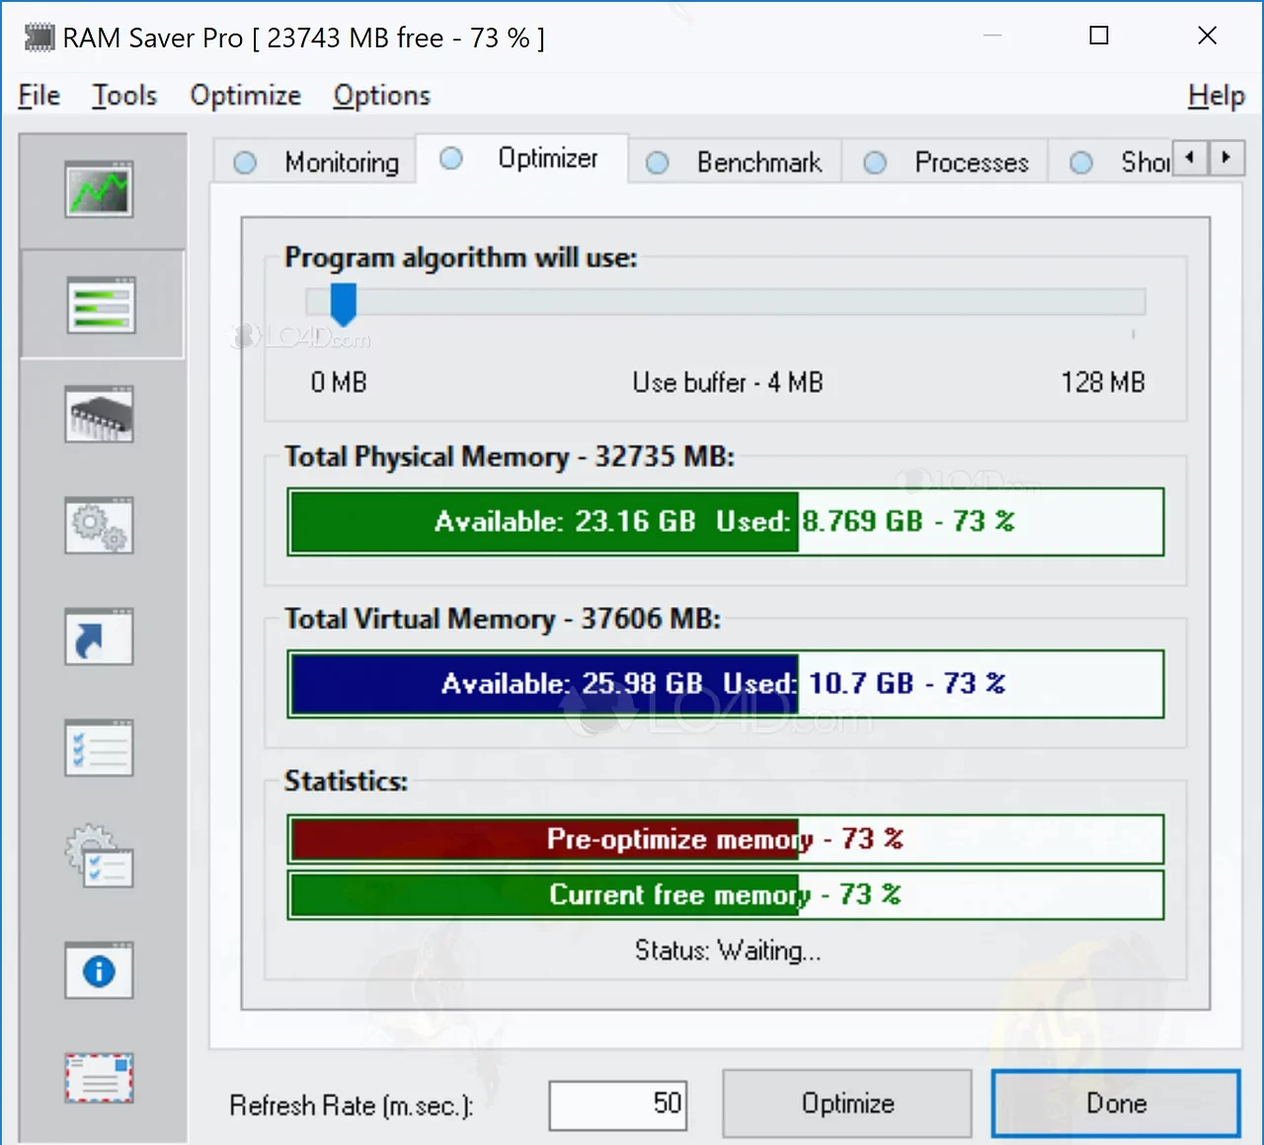The height and width of the screenshot is (1145, 1264).
Task: Select the Benchmark tab radio button
Action: pyautogui.click(x=657, y=162)
